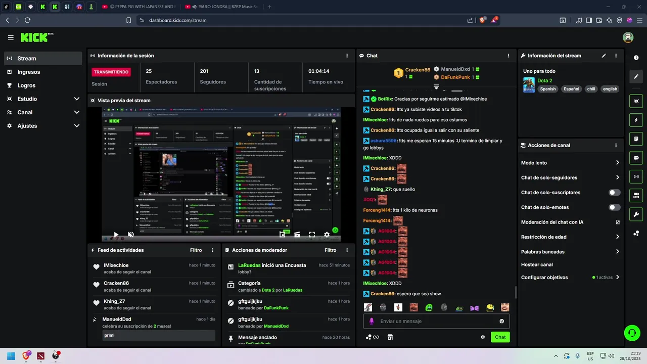Unmute the stream preview audio
Image resolution: width=647 pixels, height=364 pixels.
pos(130,235)
